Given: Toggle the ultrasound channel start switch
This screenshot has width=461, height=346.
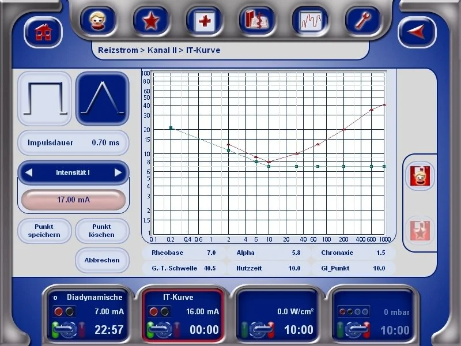Looking at the screenshot, I should pos(258,329).
